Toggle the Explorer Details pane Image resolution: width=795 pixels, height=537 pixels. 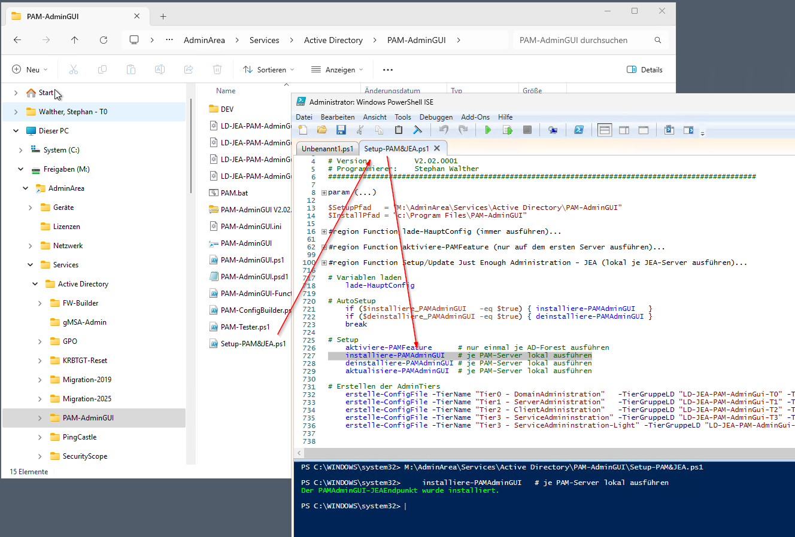pyautogui.click(x=645, y=69)
